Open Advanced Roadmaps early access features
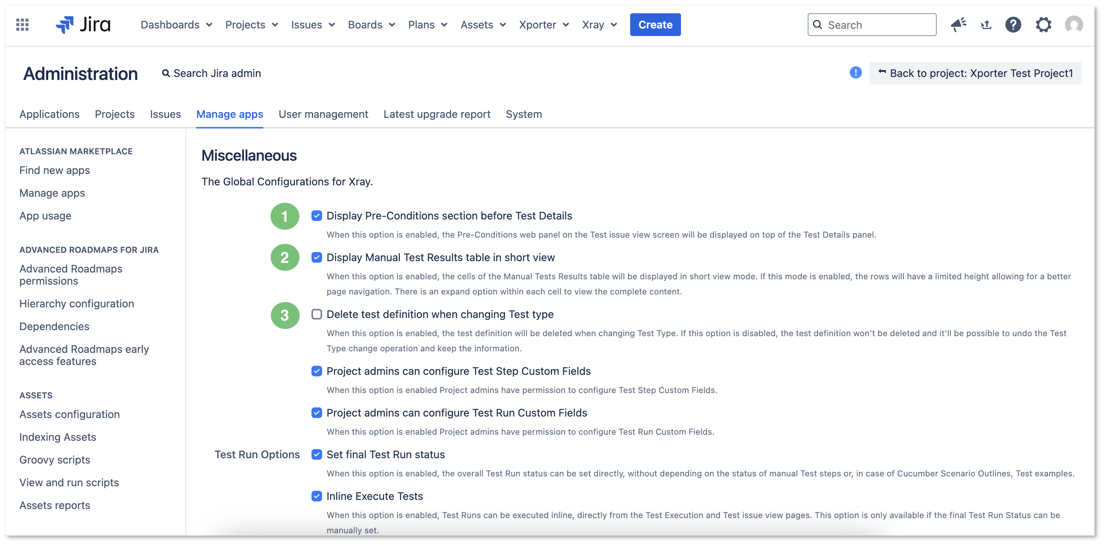 tap(84, 355)
